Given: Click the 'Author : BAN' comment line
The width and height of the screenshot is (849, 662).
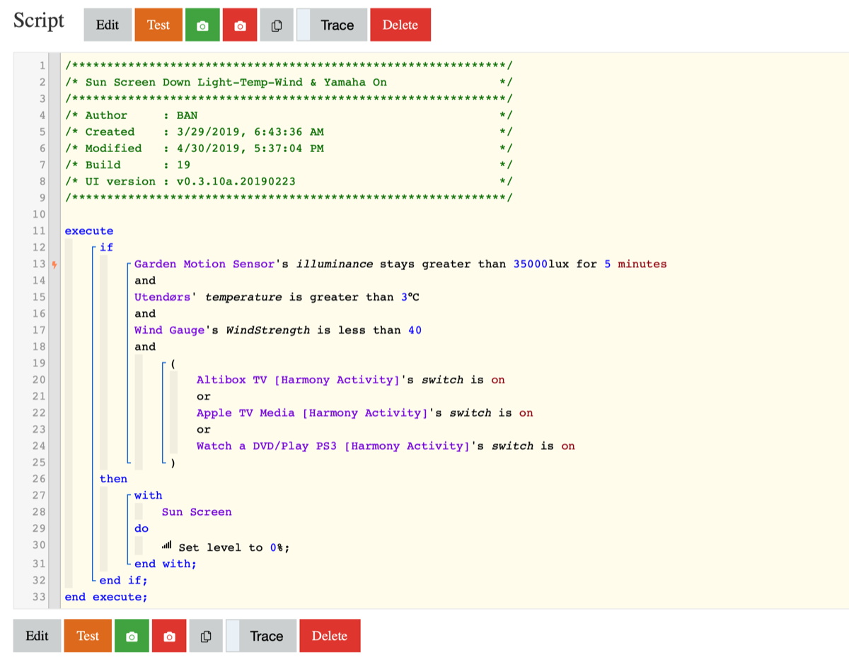Looking at the screenshot, I should 141,115.
